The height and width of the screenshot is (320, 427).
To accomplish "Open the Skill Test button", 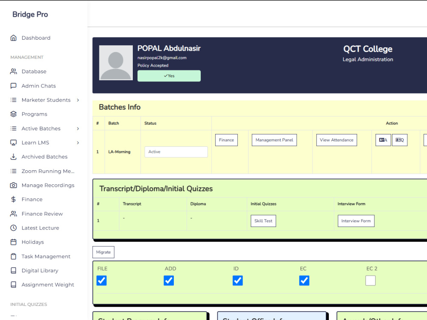I will click(x=263, y=221).
